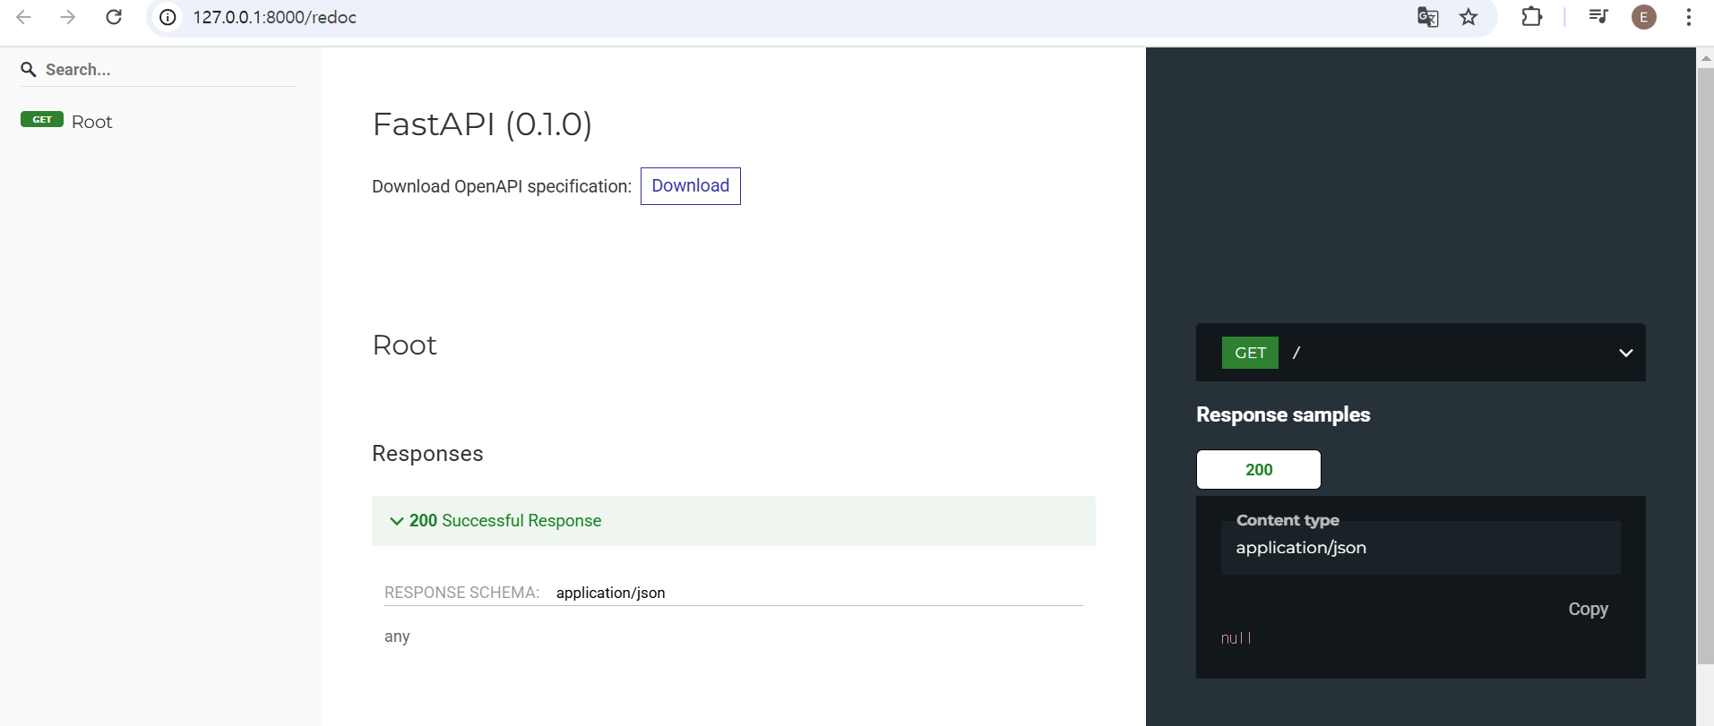Click the address bar URL 127.0.0.1:8000/redoc

pos(274,17)
